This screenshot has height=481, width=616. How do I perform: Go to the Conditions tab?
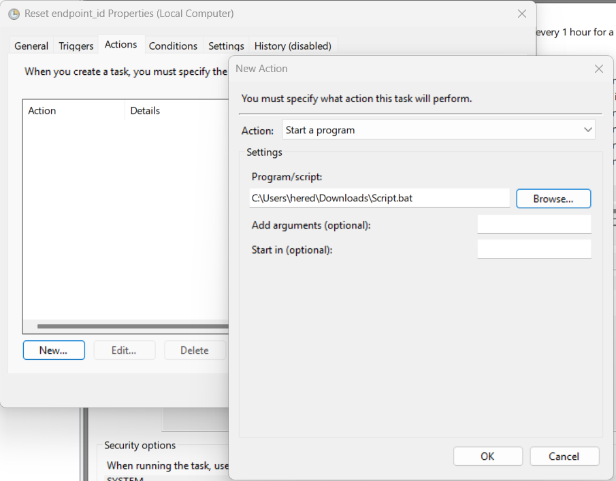click(173, 46)
